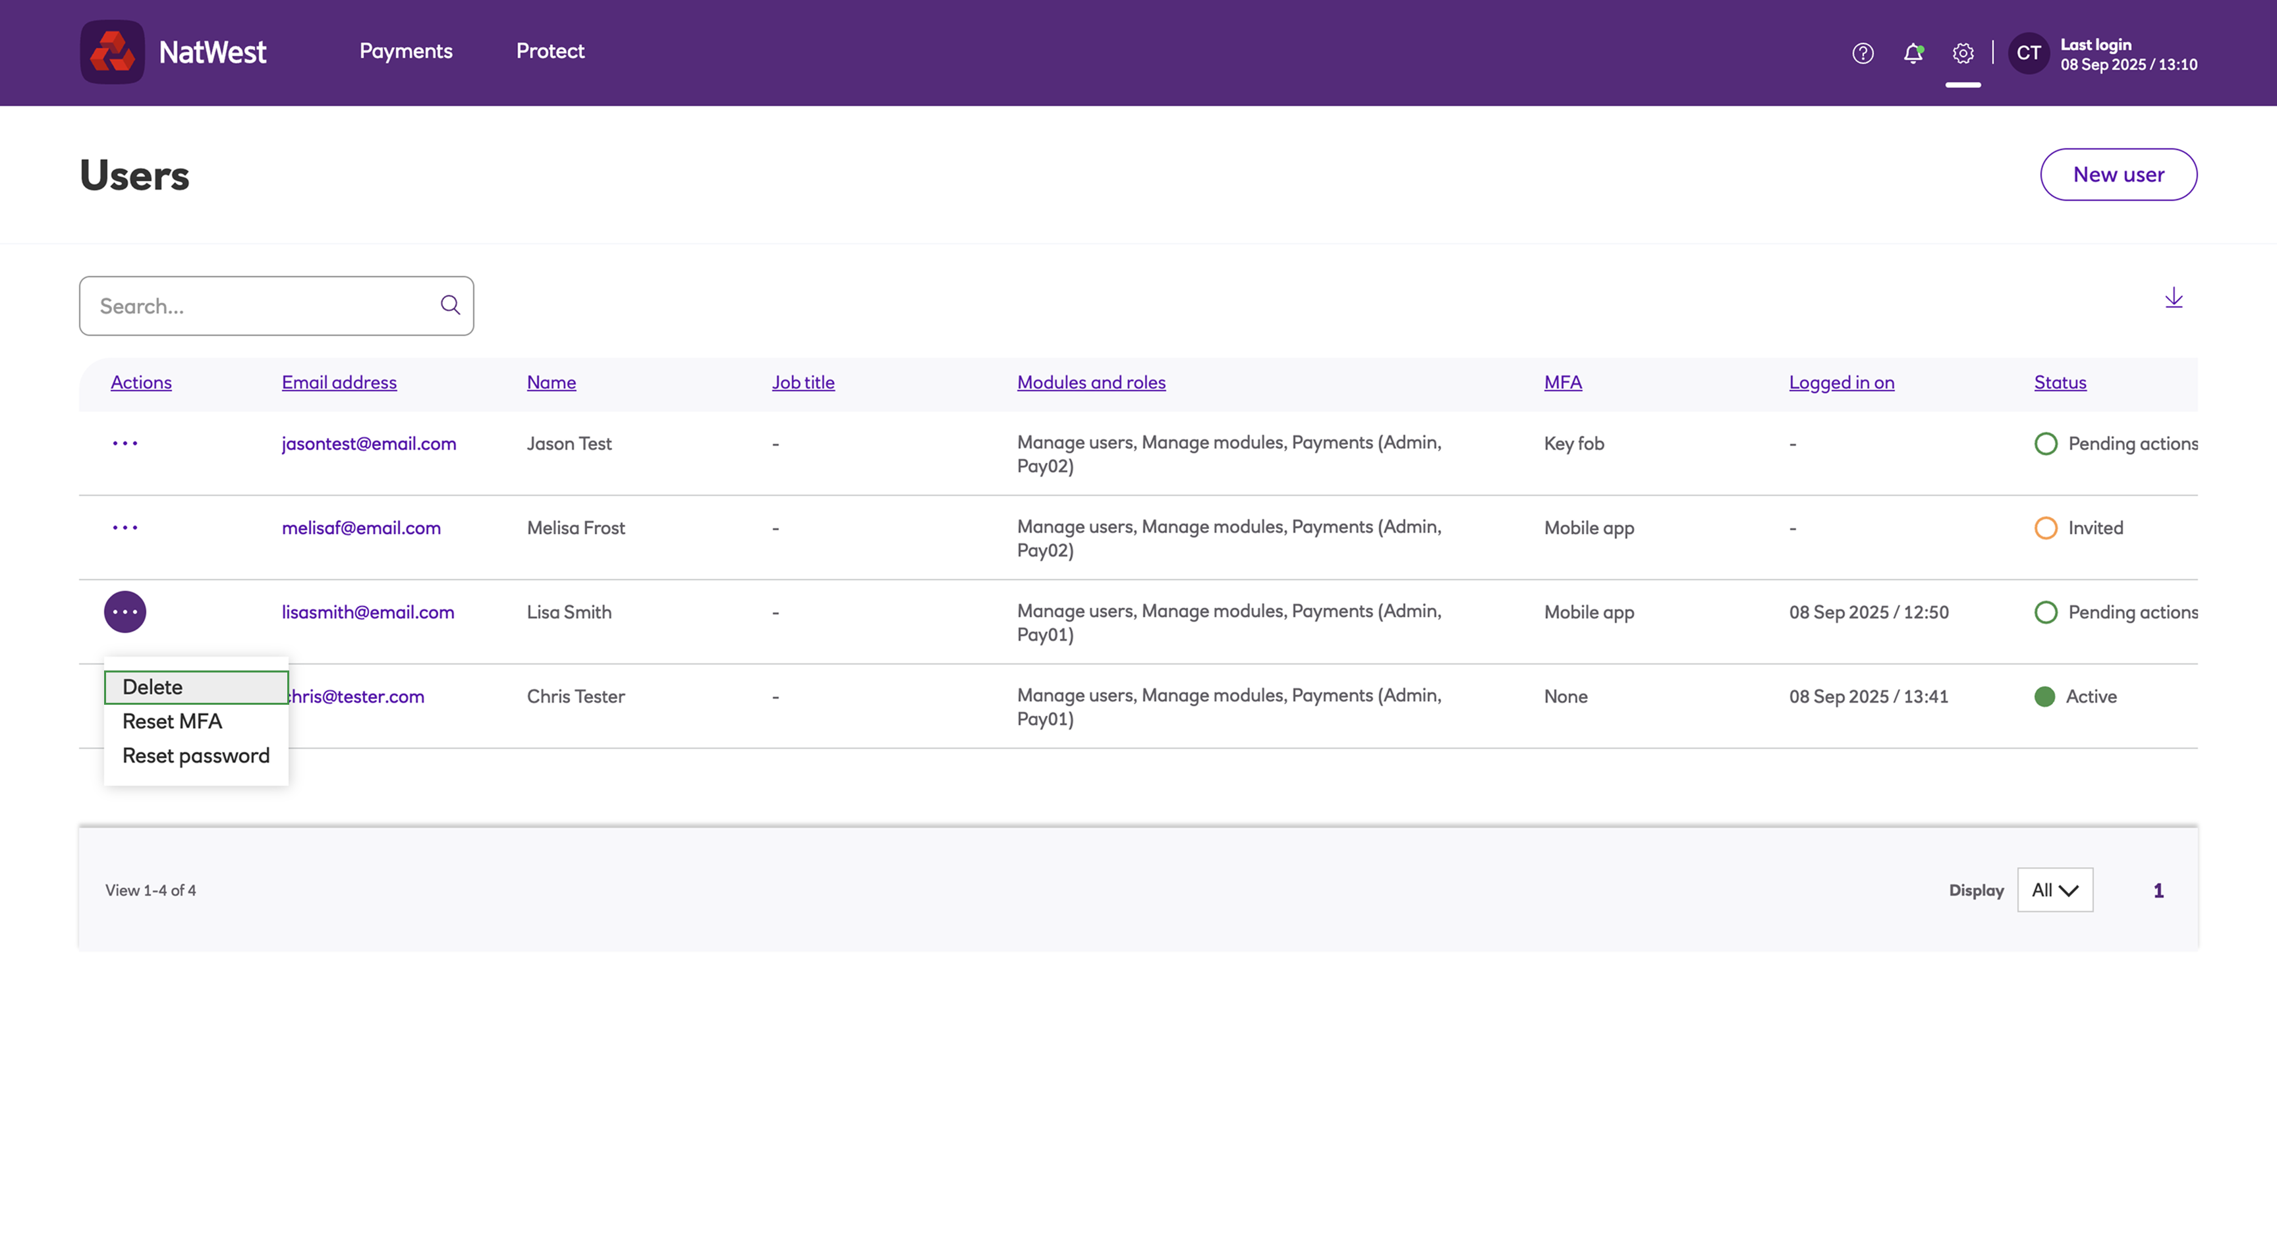Click in the Search input field
This screenshot has height=1260, width=2277.
261,306
